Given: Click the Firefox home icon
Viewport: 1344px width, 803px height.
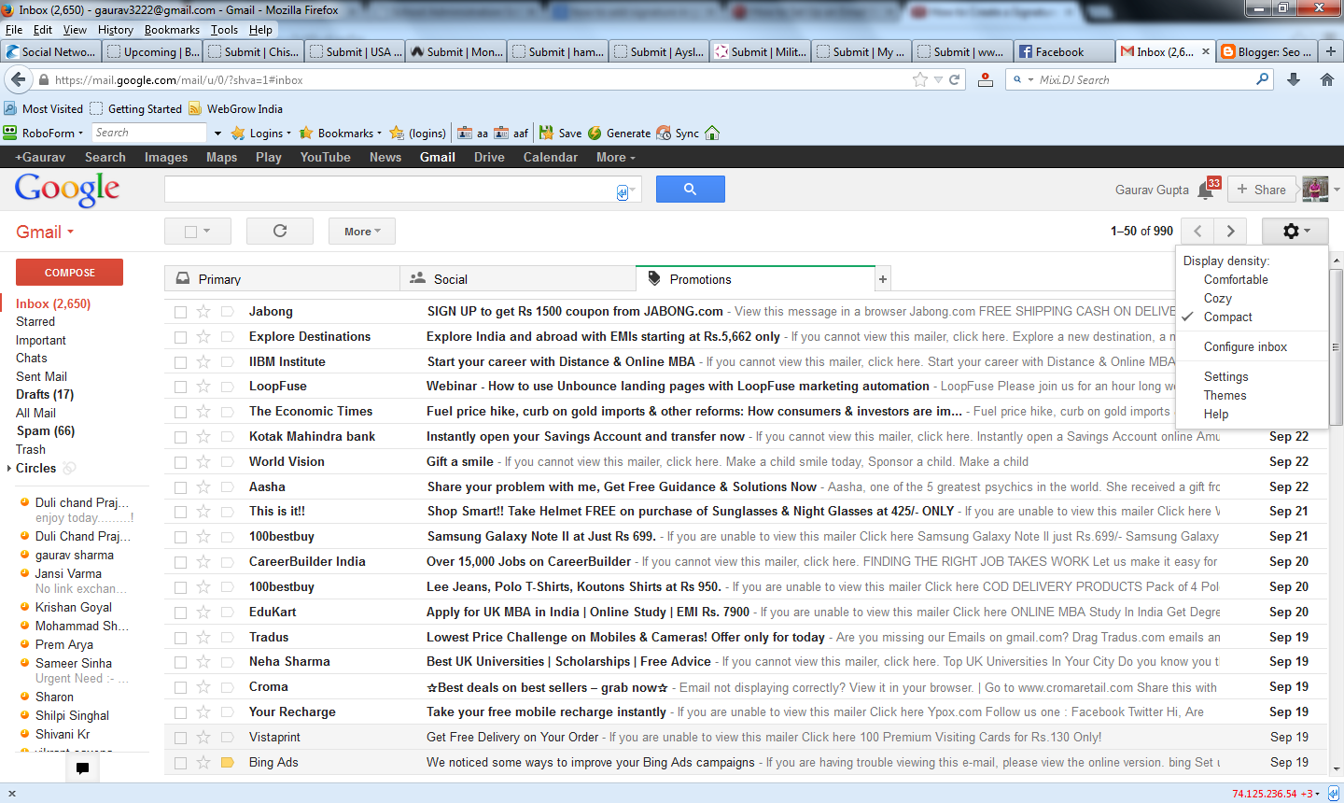Looking at the screenshot, I should [1326, 79].
